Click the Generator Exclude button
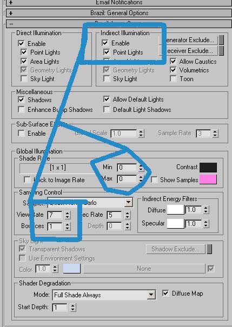The width and height of the screenshot is (232, 327). click(188, 40)
